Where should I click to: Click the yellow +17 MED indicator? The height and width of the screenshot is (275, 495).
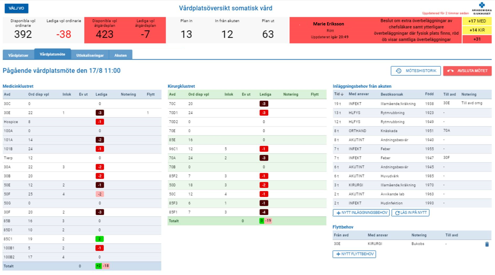[x=478, y=21]
